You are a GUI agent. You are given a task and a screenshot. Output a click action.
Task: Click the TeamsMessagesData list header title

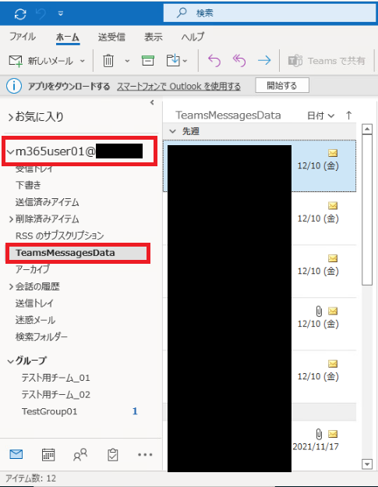click(228, 116)
